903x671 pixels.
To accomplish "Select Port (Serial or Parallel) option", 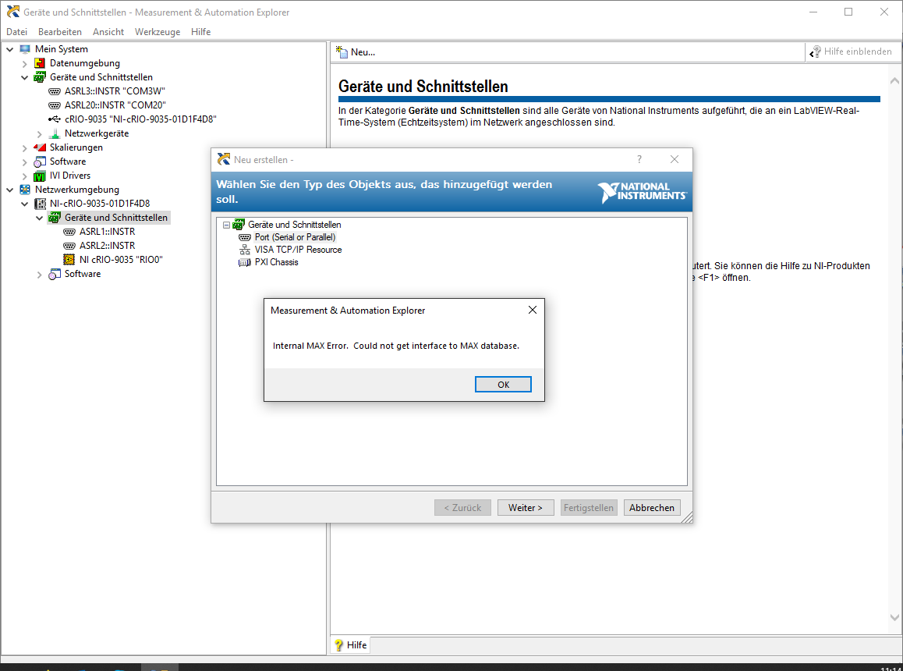I will click(x=296, y=237).
